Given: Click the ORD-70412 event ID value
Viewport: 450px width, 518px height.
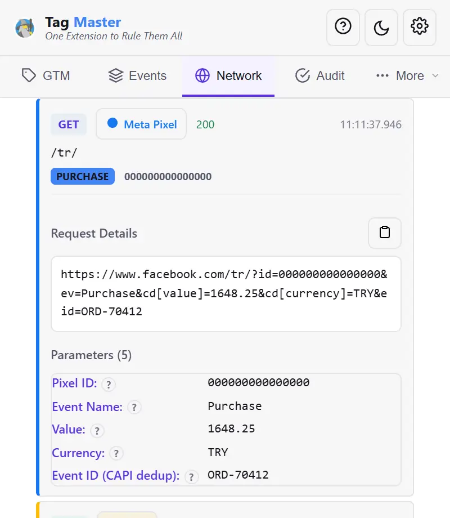Looking at the screenshot, I should [x=238, y=475].
